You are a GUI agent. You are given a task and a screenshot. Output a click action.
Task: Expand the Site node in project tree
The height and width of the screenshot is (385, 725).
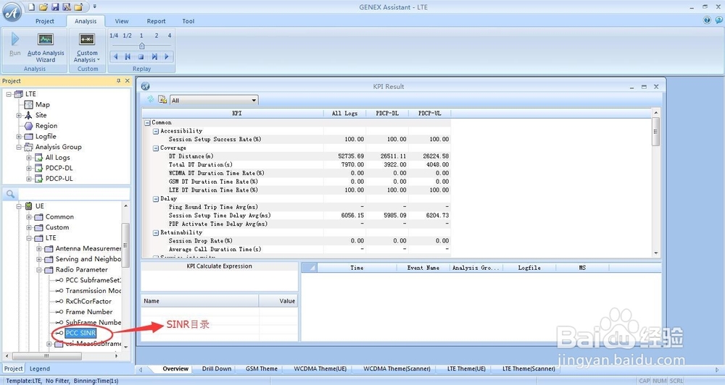[x=19, y=115]
